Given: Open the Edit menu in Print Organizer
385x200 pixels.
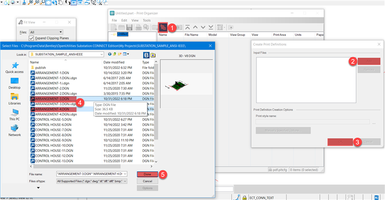Looking at the screenshot, I should click(x=124, y=21).
